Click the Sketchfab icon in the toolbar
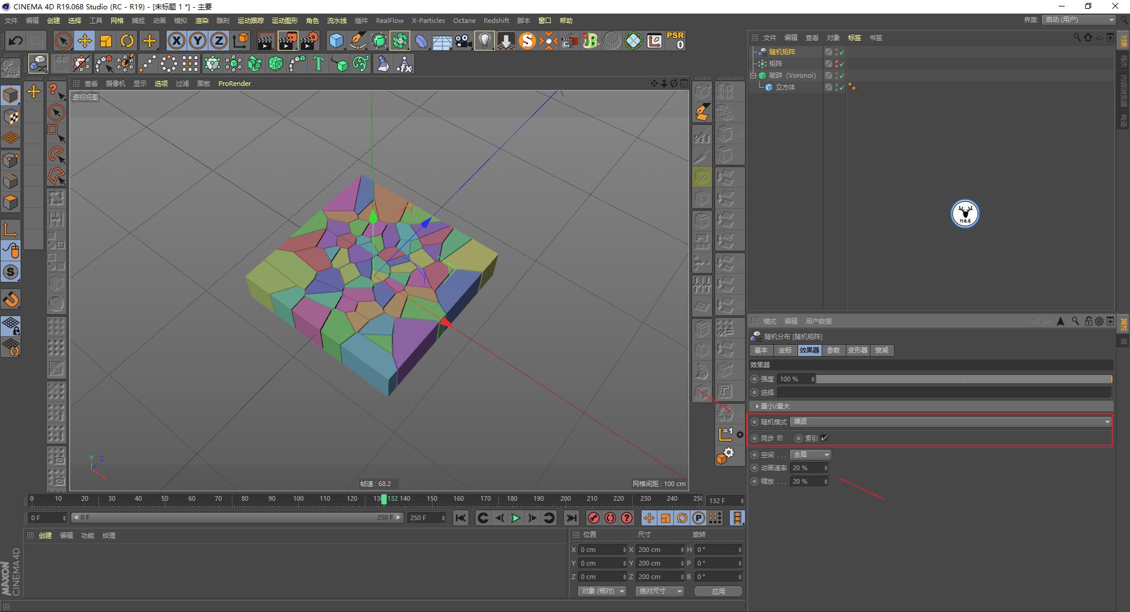Viewport: 1130px width, 612px height. (x=527, y=41)
